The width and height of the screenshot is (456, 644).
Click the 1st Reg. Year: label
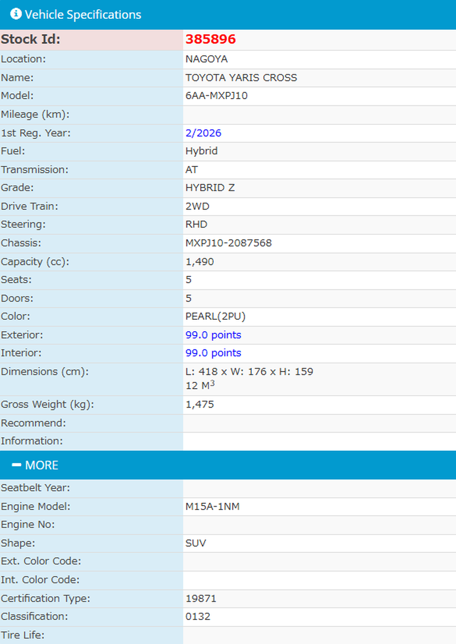[x=36, y=133]
